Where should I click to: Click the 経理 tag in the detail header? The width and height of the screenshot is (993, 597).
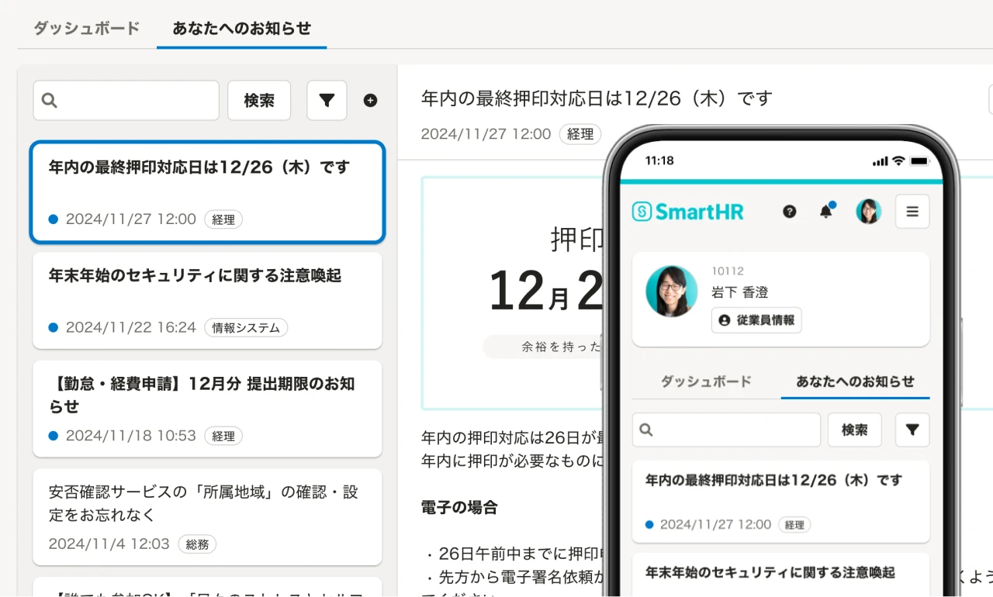580,134
